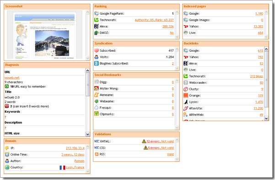The image size is (275, 180).
Task: Click the W3C XHTML validation icon
Action: point(97,141)
